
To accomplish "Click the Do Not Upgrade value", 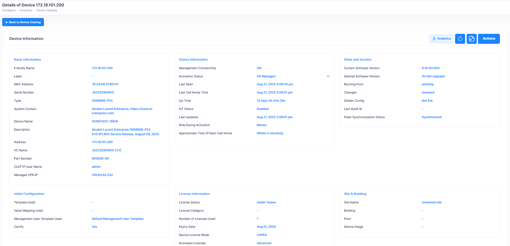I will pyautogui.click(x=433, y=76).
